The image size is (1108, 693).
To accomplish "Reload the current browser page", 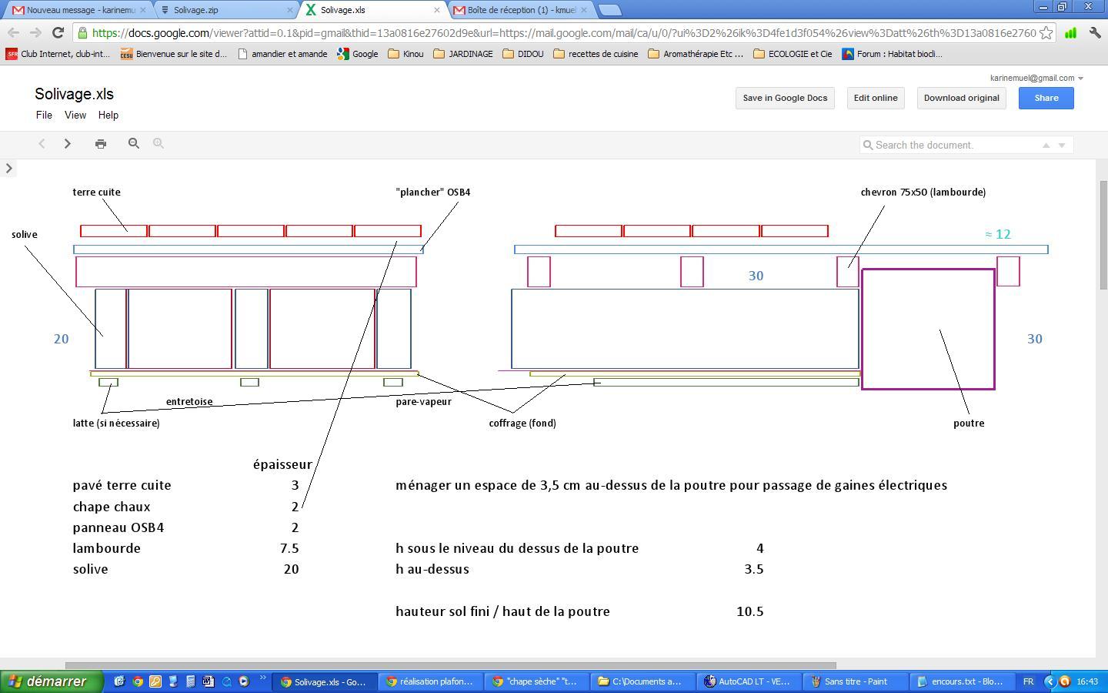I will click(58, 32).
